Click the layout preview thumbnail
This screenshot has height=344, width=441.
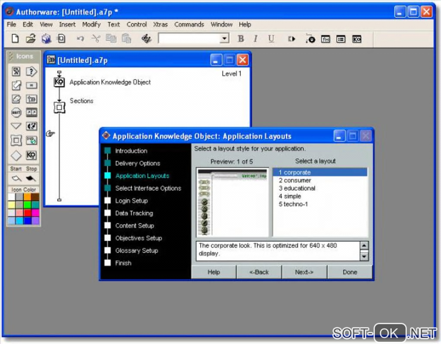[x=232, y=202]
